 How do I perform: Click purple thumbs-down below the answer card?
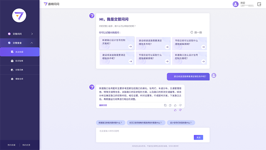pyautogui.click(x=180, y=110)
